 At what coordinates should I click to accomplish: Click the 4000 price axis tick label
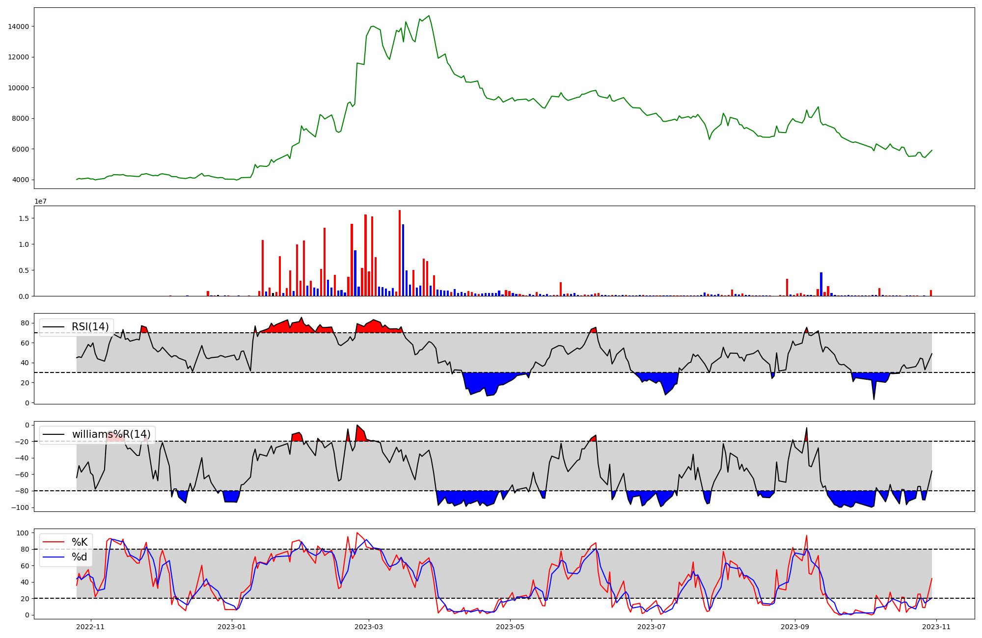21,180
